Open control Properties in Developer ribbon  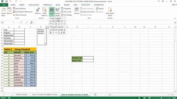pos(66,9)
